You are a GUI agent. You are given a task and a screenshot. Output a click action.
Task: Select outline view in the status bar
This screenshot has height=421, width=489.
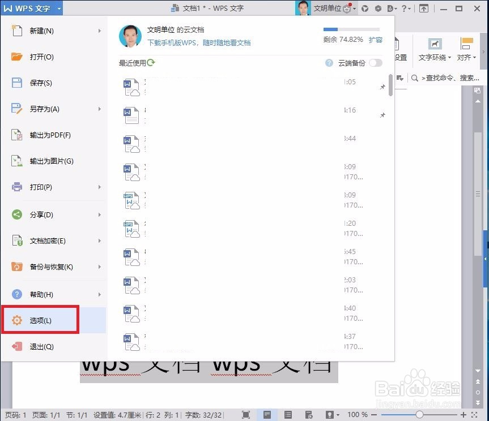[x=288, y=414]
